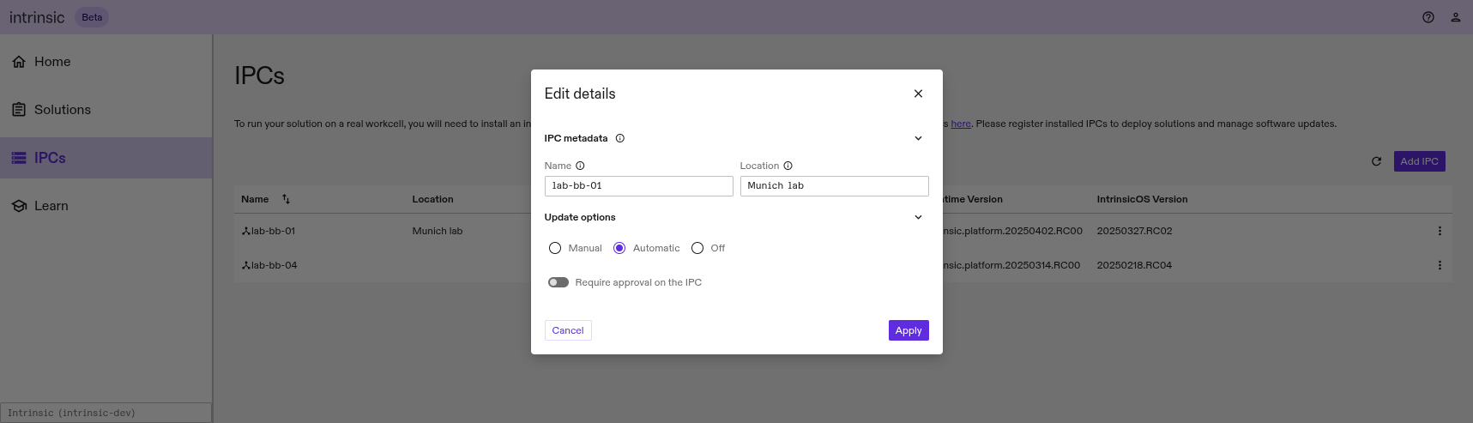The width and height of the screenshot is (1473, 423).
Task: Open IPCs page in sidebar
Action: [x=106, y=158]
